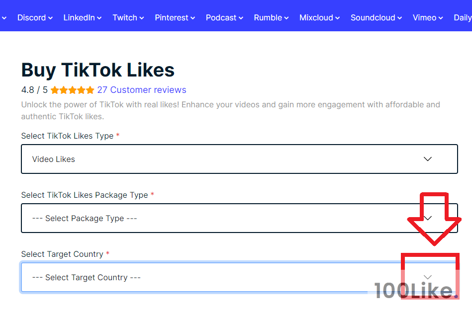Open the Pinterest menu
Viewport: 472px width, 312px height.
click(175, 18)
